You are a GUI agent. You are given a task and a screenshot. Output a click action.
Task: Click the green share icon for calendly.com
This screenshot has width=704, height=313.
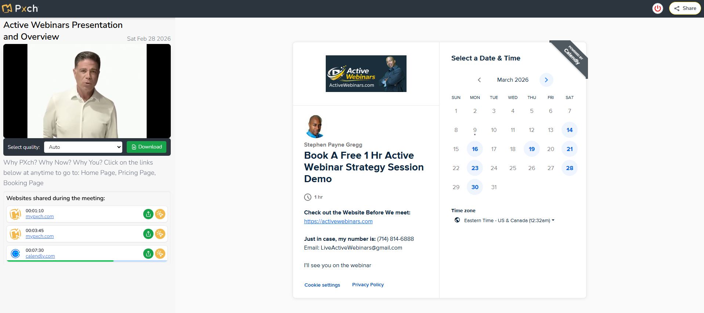[x=148, y=254]
